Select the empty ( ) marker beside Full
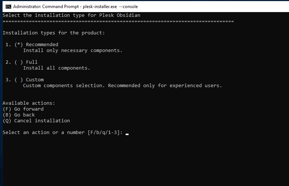Viewport: 289px width, 186px height. click(19, 62)
